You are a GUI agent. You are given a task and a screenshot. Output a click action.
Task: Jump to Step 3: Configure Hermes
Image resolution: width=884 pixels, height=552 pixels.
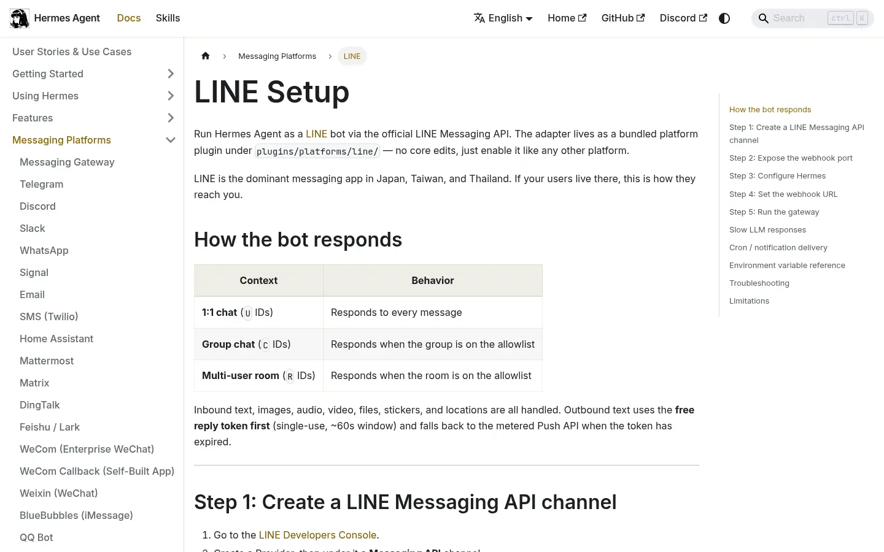[x=777, y=175]
